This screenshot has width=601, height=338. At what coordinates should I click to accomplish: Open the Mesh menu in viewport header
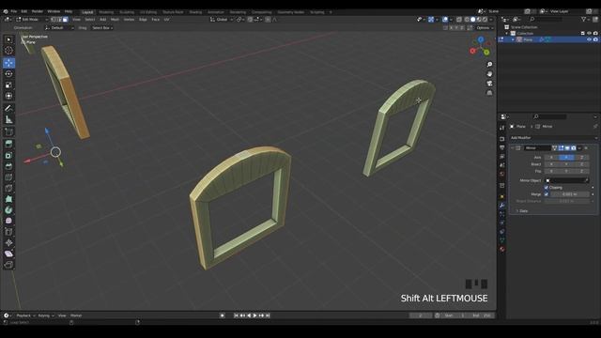tap(115, 19)
